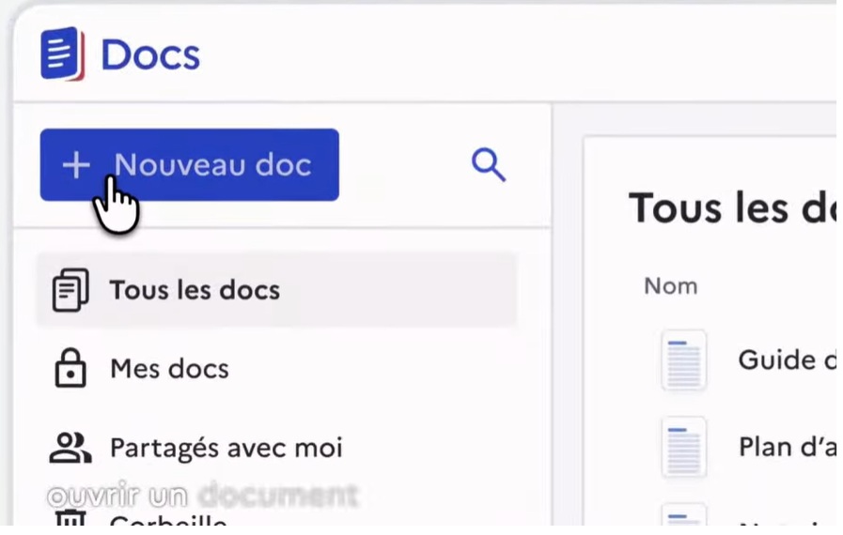
Task: Select Tous les docs in sidebar
Action: (195, 290)
